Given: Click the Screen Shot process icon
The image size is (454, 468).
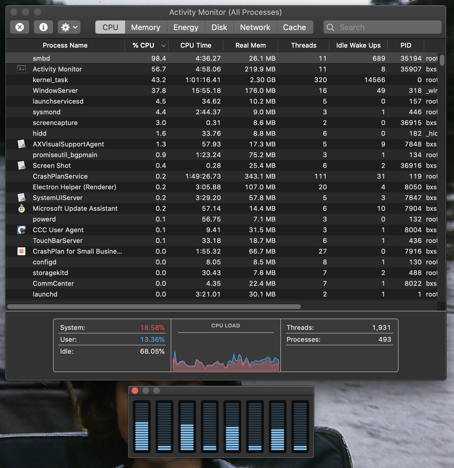Looking at the screenshot, I should point(21,166).
